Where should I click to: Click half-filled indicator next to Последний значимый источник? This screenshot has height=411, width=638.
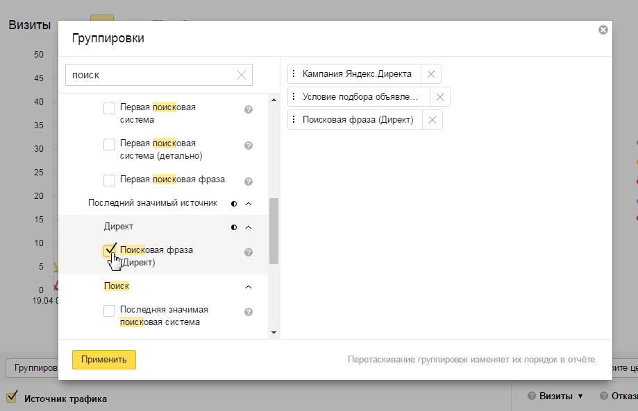[234, 204]
